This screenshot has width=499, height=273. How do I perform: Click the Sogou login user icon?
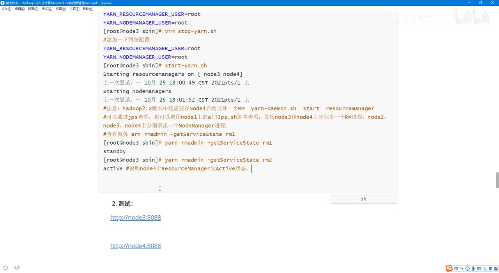485,268
